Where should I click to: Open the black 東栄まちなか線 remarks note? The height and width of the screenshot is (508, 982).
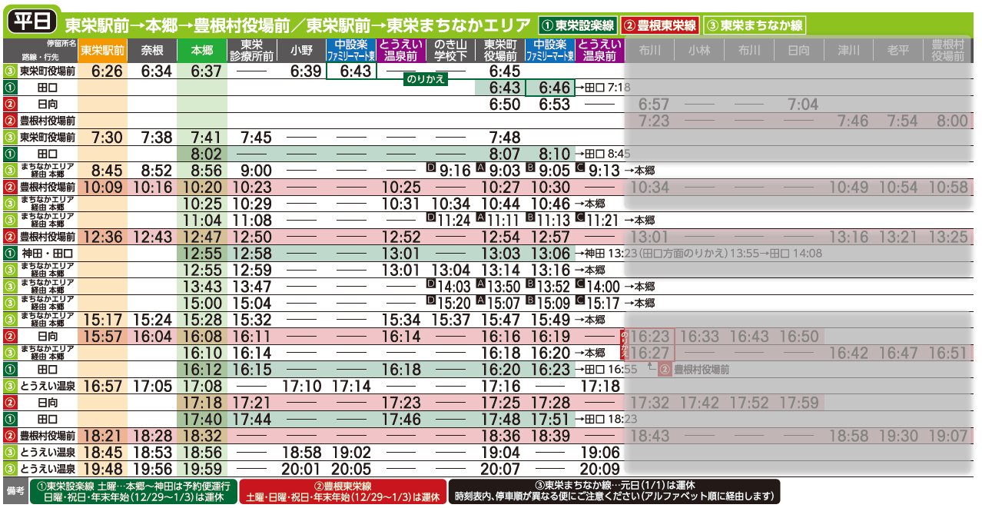(x=615, y=491)
